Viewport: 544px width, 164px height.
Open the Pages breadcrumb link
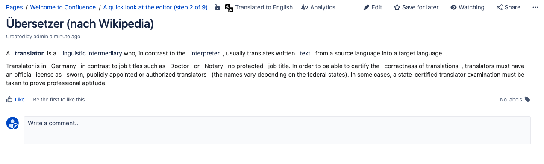[15, 7]
